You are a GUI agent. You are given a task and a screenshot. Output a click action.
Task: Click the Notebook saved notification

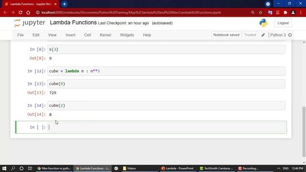226,35
